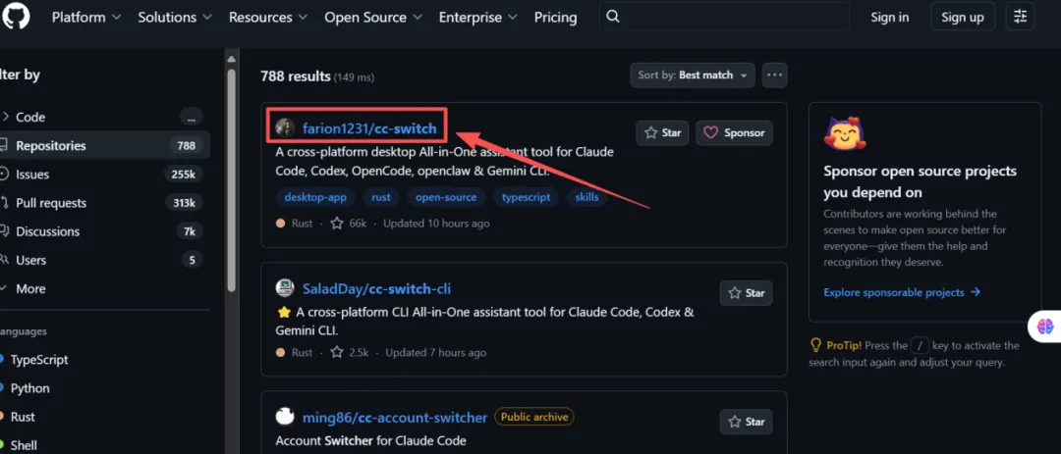Star the ming86/cc-account-switcher repository

click(747, 422)
